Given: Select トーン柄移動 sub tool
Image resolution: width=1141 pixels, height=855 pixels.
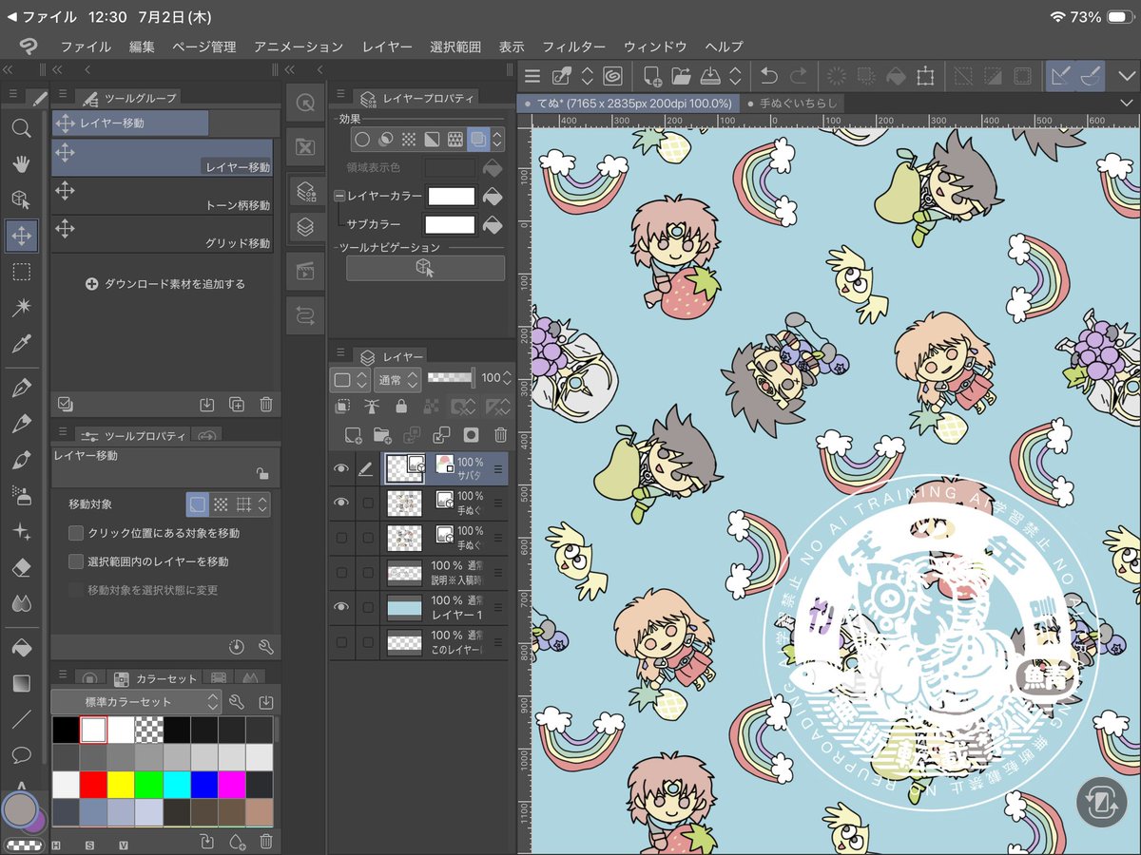Looking at the screenshot, I should 163,196.
